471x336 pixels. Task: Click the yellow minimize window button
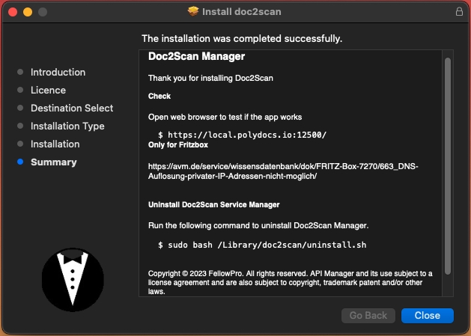click(28, 12)
